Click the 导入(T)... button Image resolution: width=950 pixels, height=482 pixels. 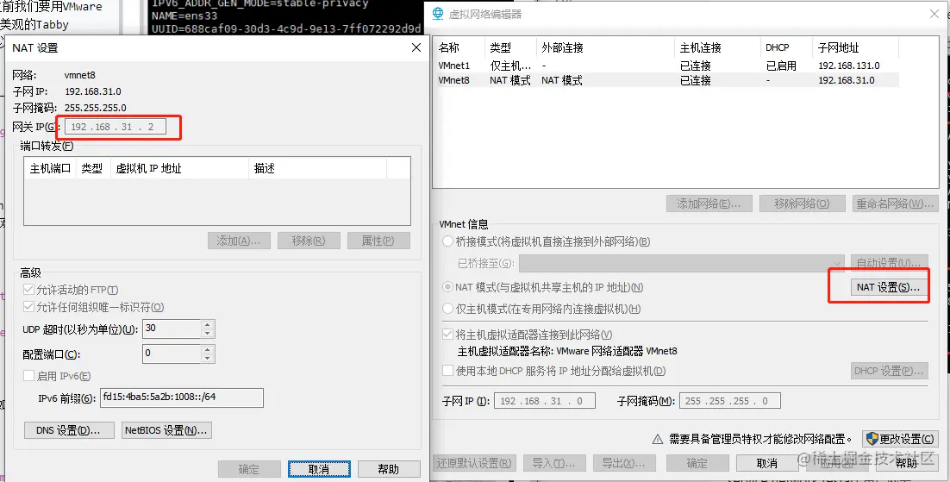point(553,463)
